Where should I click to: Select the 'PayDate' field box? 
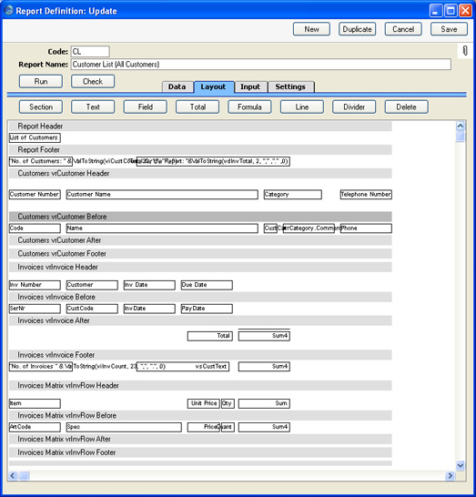click(x=207, y=309)
